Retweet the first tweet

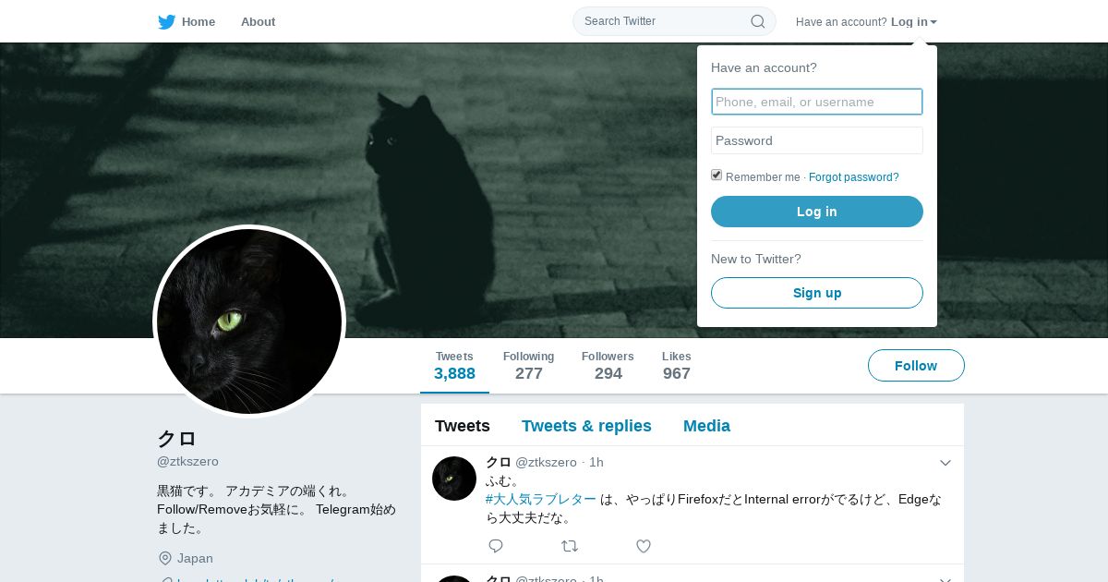570,546
